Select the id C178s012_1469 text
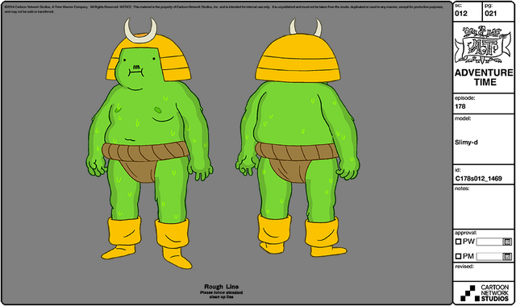Viewport: 516px width, 306px height. [x=478, y=179]
